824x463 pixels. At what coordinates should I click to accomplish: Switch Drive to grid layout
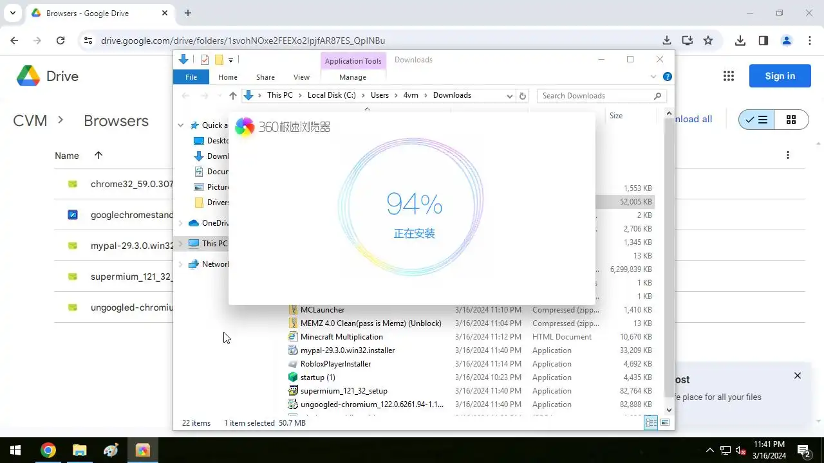pyautogui.click(x=791, y=120)
